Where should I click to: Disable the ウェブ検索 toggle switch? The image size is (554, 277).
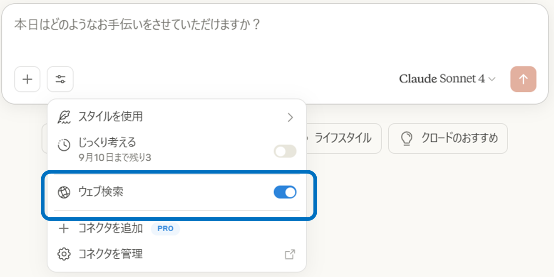tap(285, 192)
